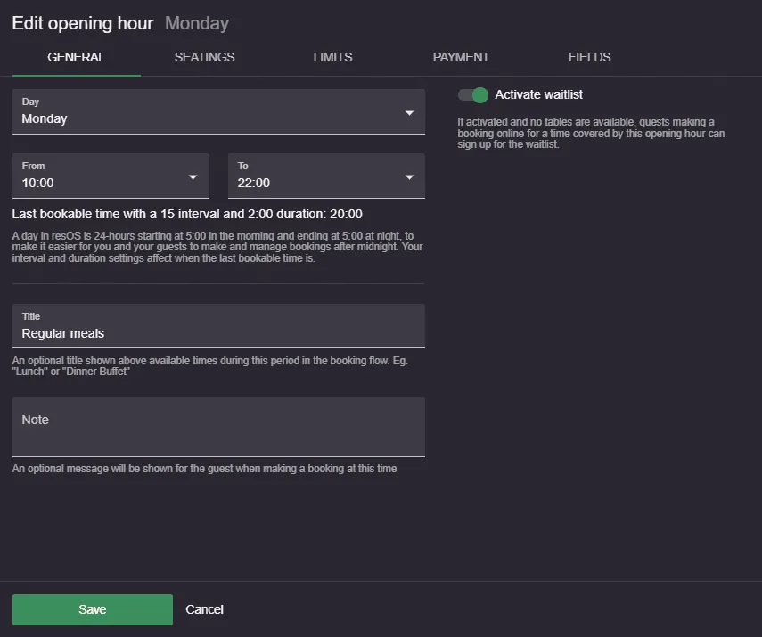This screenshot has height=637, width=762.
Task: Click the 'Last bookable time' summary text
Action: (187, 214)
